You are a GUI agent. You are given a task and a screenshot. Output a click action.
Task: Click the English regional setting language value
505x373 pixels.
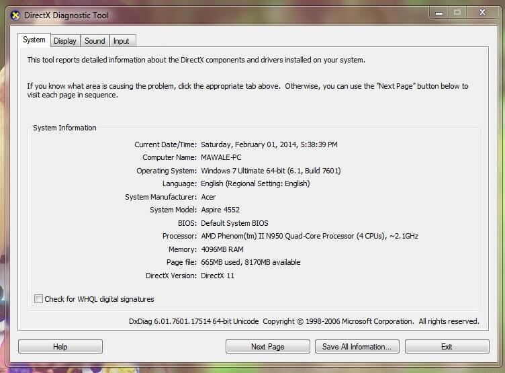(x=255, y=183)
